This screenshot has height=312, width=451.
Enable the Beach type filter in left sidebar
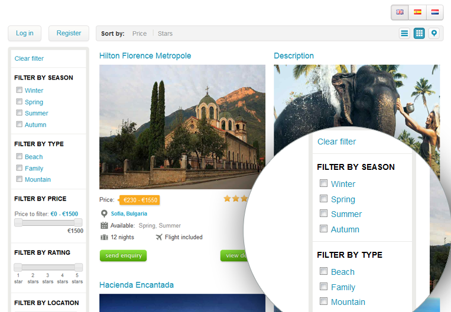click(x=20, y=156)
